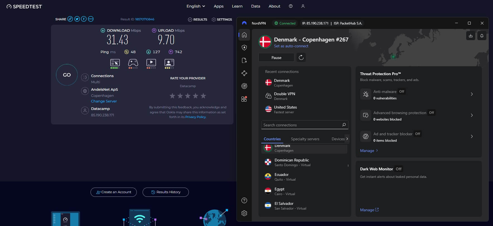Viewport: 493px width, 226px height.
Task: Start a new test with GO
Action: coord(67,75)
